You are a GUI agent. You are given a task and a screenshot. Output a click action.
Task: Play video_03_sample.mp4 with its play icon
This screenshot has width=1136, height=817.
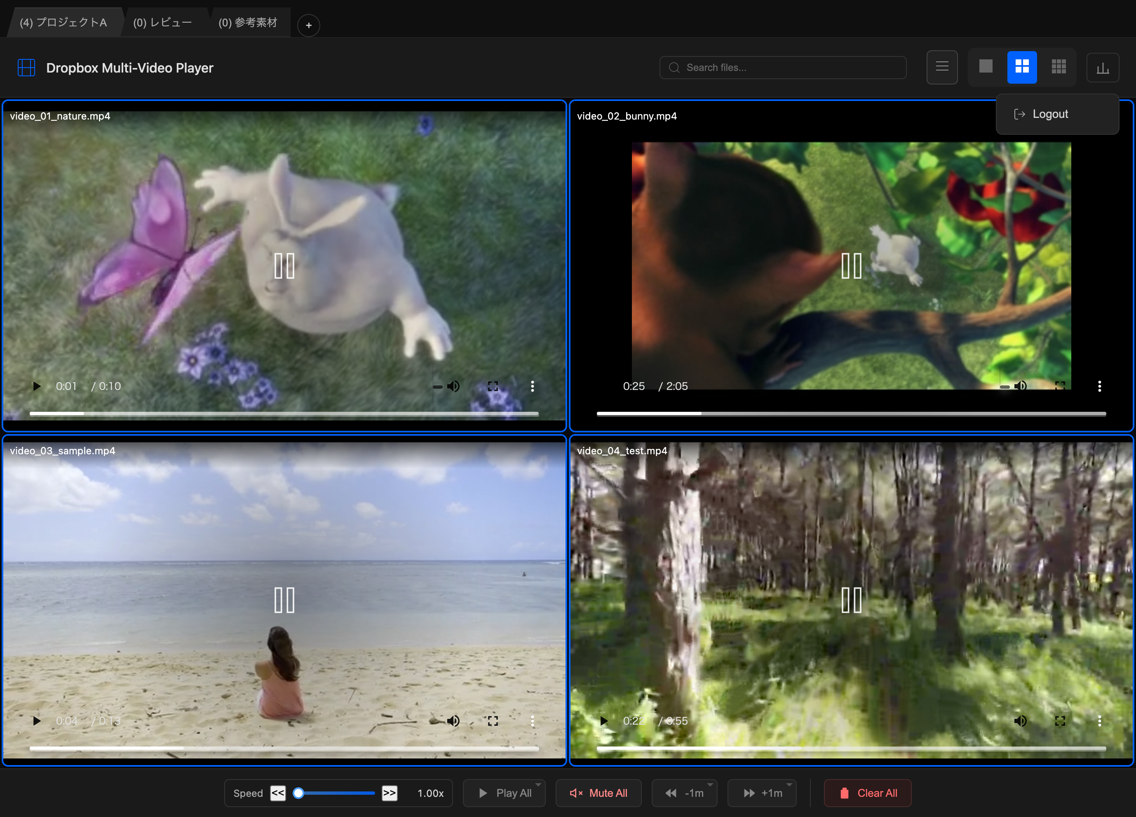click(37, 721)
